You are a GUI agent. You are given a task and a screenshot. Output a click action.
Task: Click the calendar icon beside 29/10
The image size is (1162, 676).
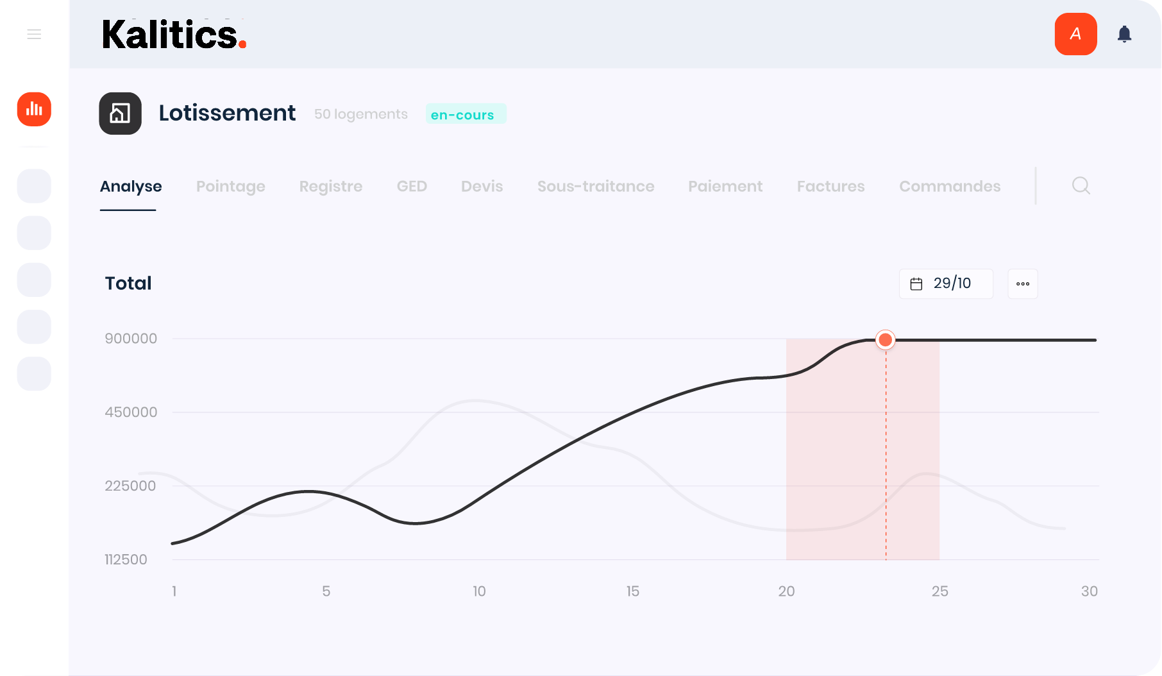click(916, 283)
